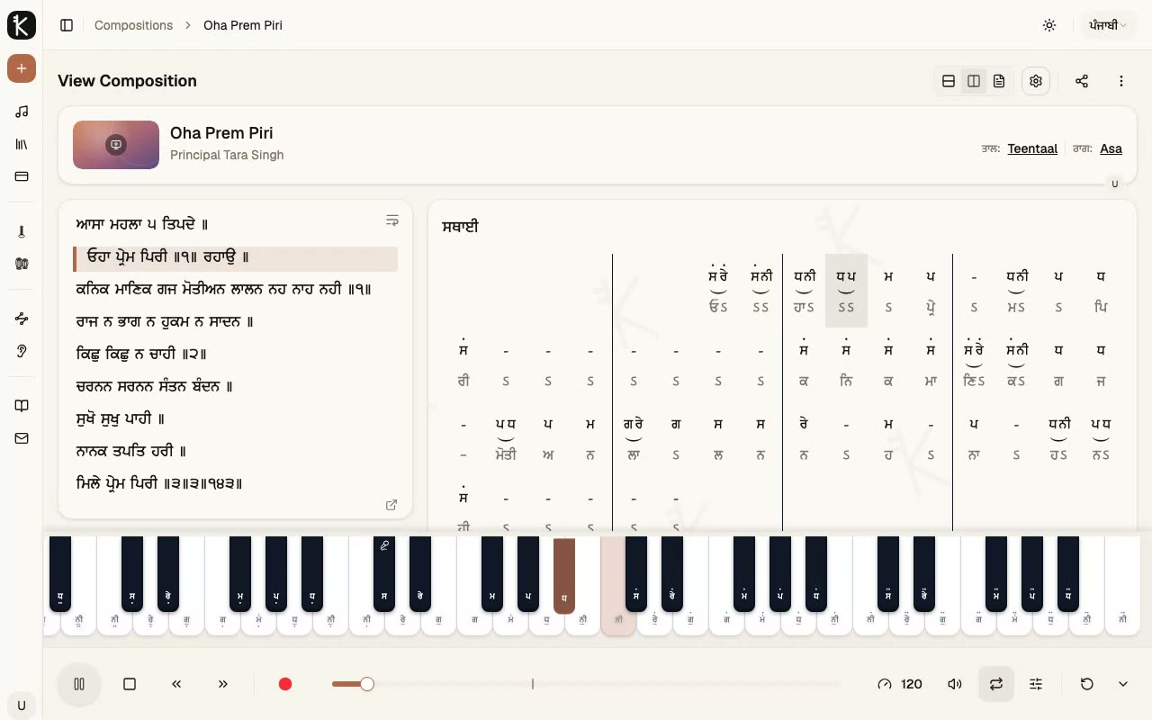The width and height of the screenshot is (1152, 720).
Task: Select lyric line ਕਿਛੁ ਕਿਛੁ ਨ ਚਾਹੀ
Action: pos(142,354)
